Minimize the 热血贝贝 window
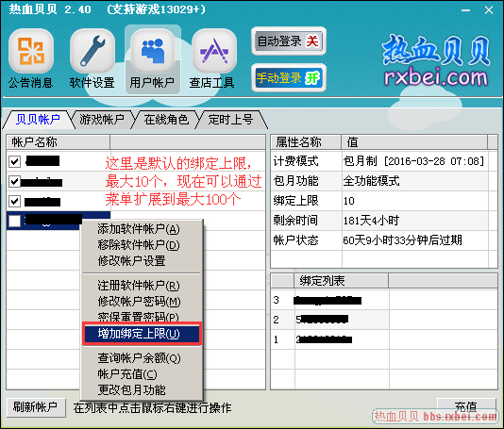 [x=465, y=10]
